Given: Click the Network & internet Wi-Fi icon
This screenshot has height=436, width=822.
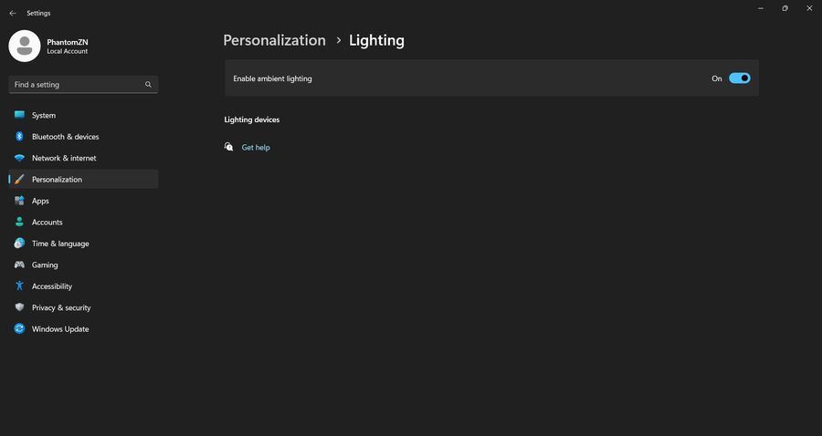Looking at the screenshot, I should tap(19, 158).
